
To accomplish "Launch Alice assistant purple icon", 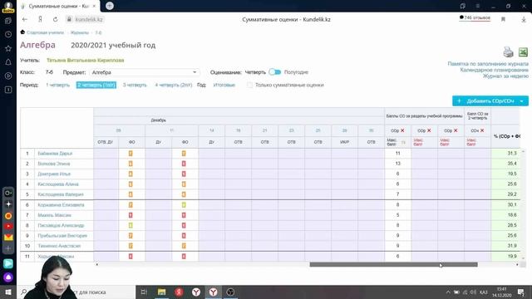I will tap(8, 277).
